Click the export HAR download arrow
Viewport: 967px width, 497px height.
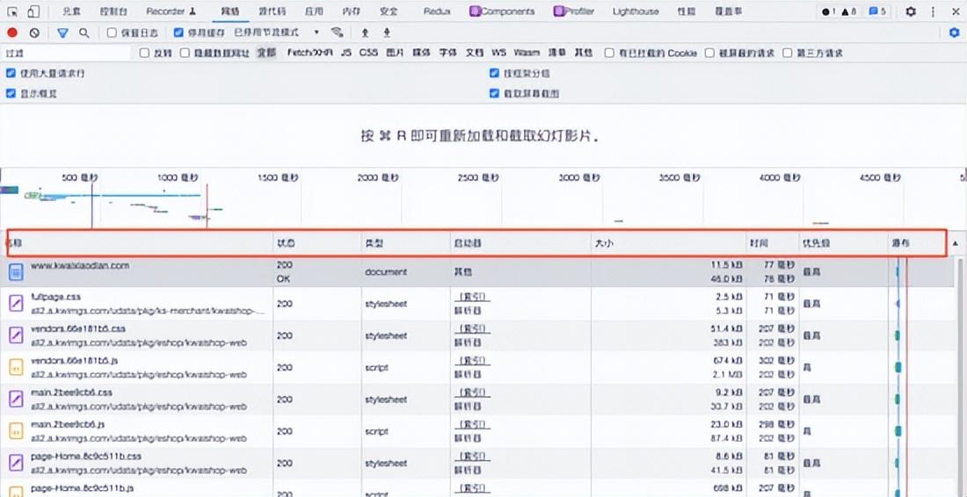pos(387,32)
